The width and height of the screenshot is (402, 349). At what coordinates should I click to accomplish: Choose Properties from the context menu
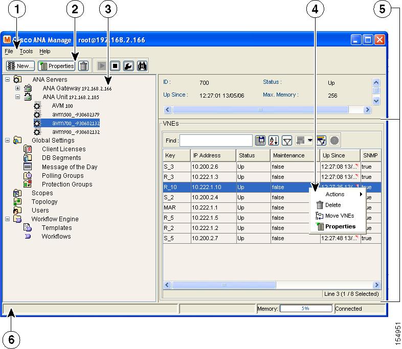pyautogui.click(x=338, y=226)
